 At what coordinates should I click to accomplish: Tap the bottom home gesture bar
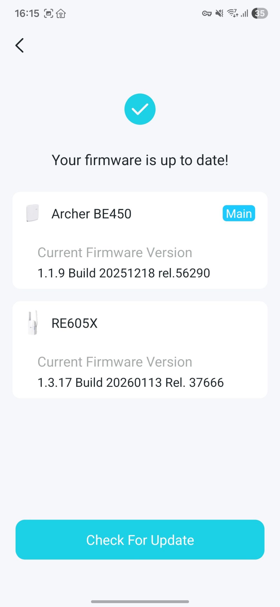[x=140, y=601]
